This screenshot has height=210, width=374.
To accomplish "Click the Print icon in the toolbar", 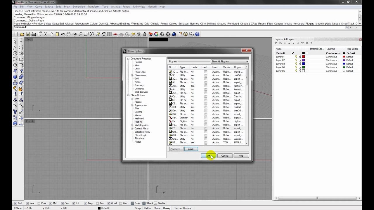I will [x=34, y=34].
